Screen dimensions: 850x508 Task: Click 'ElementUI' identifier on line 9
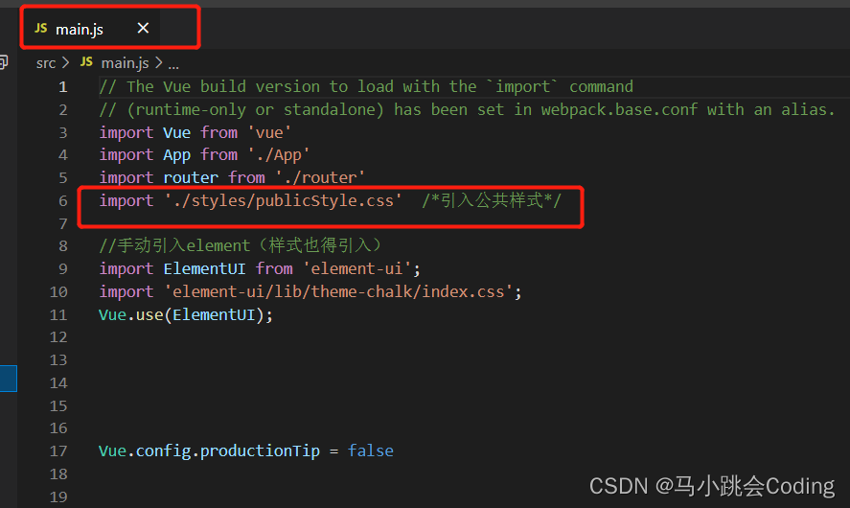point(204,269)
